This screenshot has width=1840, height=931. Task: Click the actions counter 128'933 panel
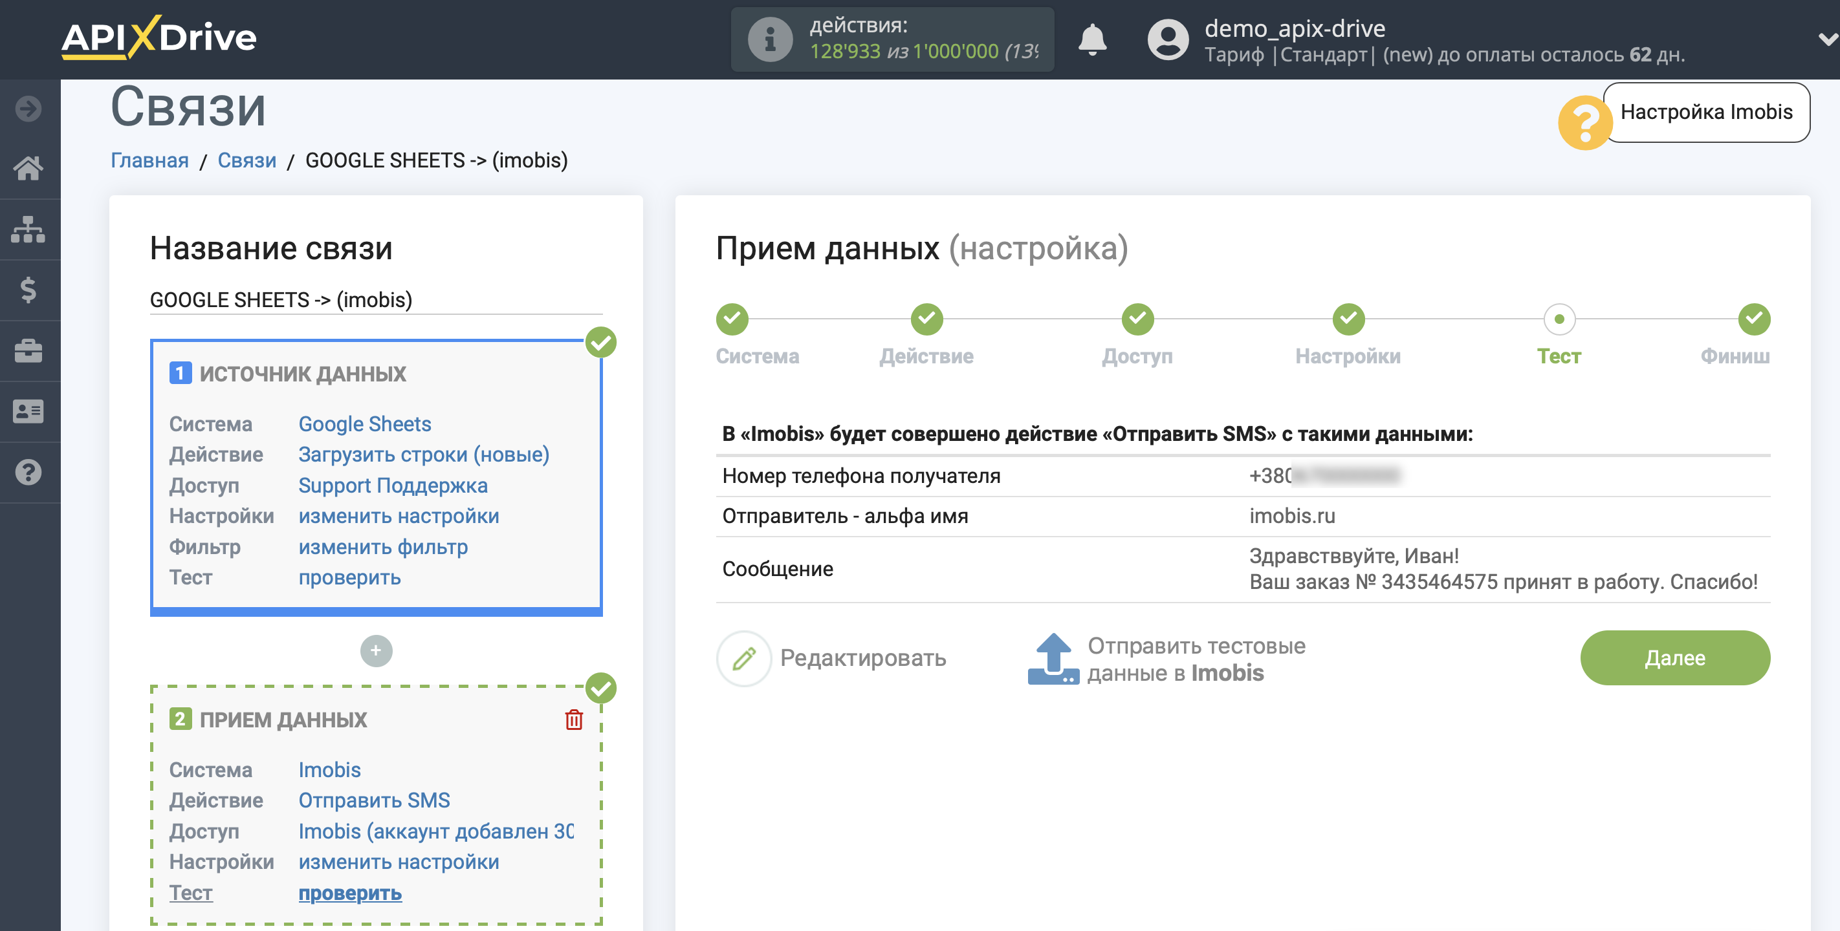point(892,39)
